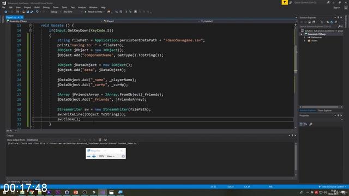Open the Build menu
The height and width of the screenshot is (196, 349).
(37, 7)
